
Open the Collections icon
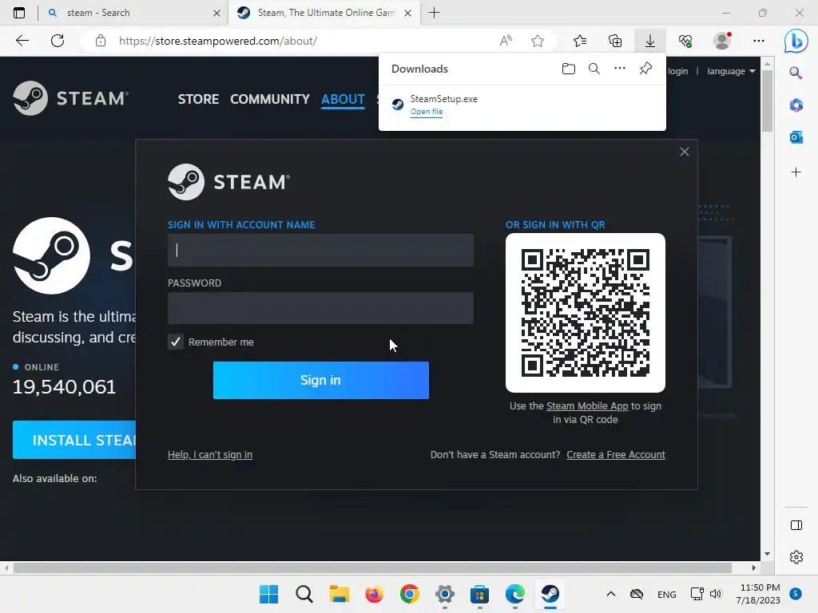pyautogui.click(x=615, y=41)
